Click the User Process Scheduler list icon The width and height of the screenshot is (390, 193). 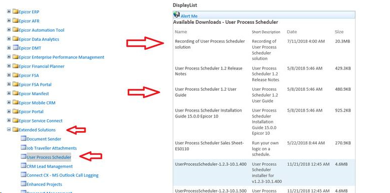pos(23,157)
